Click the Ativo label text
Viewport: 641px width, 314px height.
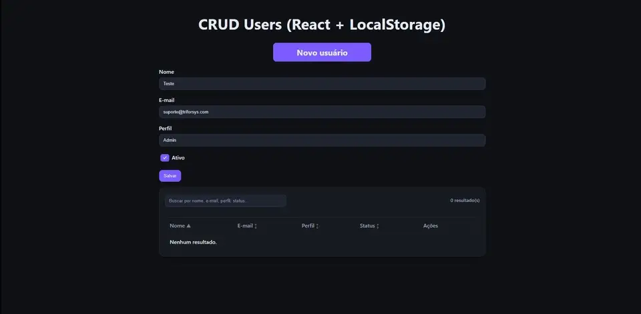[178, 157]
